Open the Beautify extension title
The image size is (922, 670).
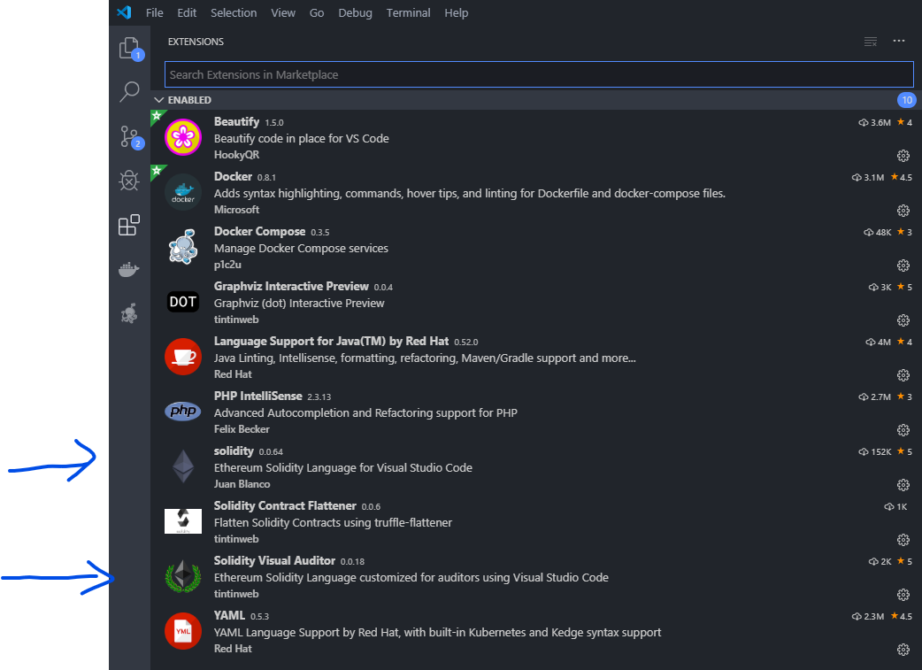236,122
